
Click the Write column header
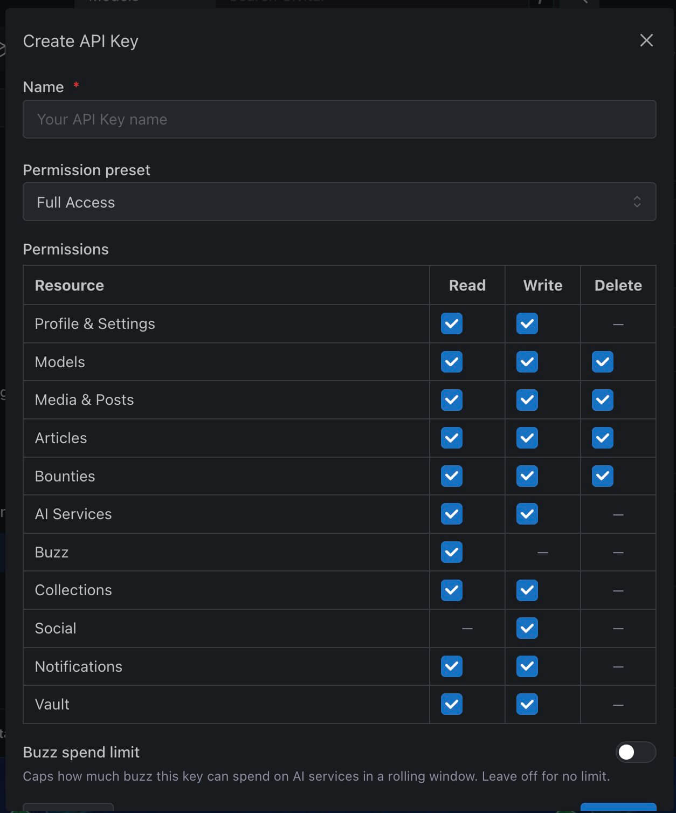[x=543, y=285]
